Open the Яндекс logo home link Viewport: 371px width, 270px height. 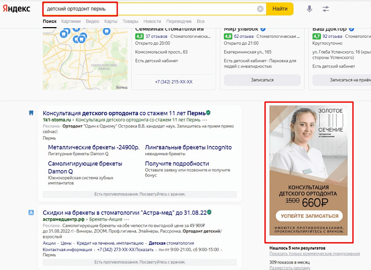16,9
